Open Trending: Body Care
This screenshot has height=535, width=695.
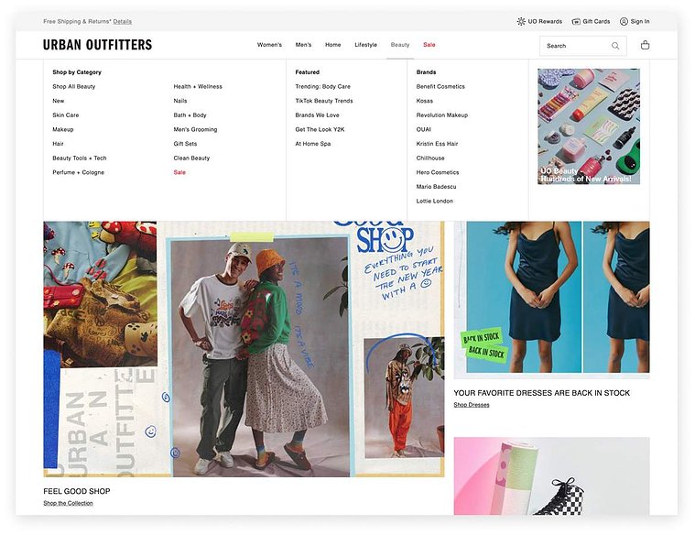[322, 86]
